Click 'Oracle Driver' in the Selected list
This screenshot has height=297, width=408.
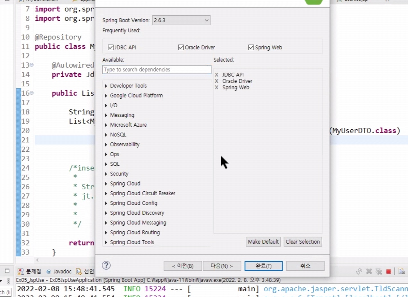pyautogui.click(x=237, y=81)
